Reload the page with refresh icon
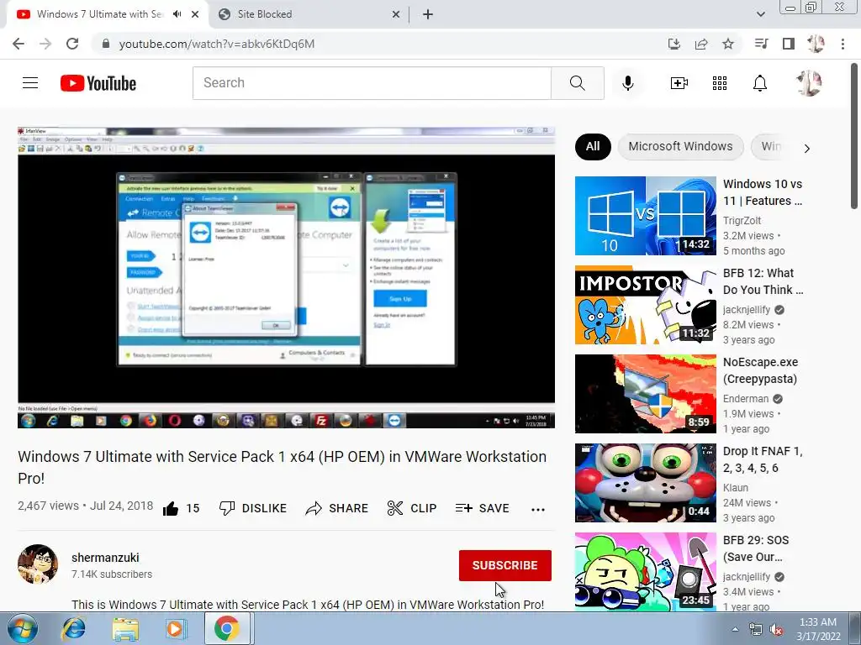 tap(72, 44)
